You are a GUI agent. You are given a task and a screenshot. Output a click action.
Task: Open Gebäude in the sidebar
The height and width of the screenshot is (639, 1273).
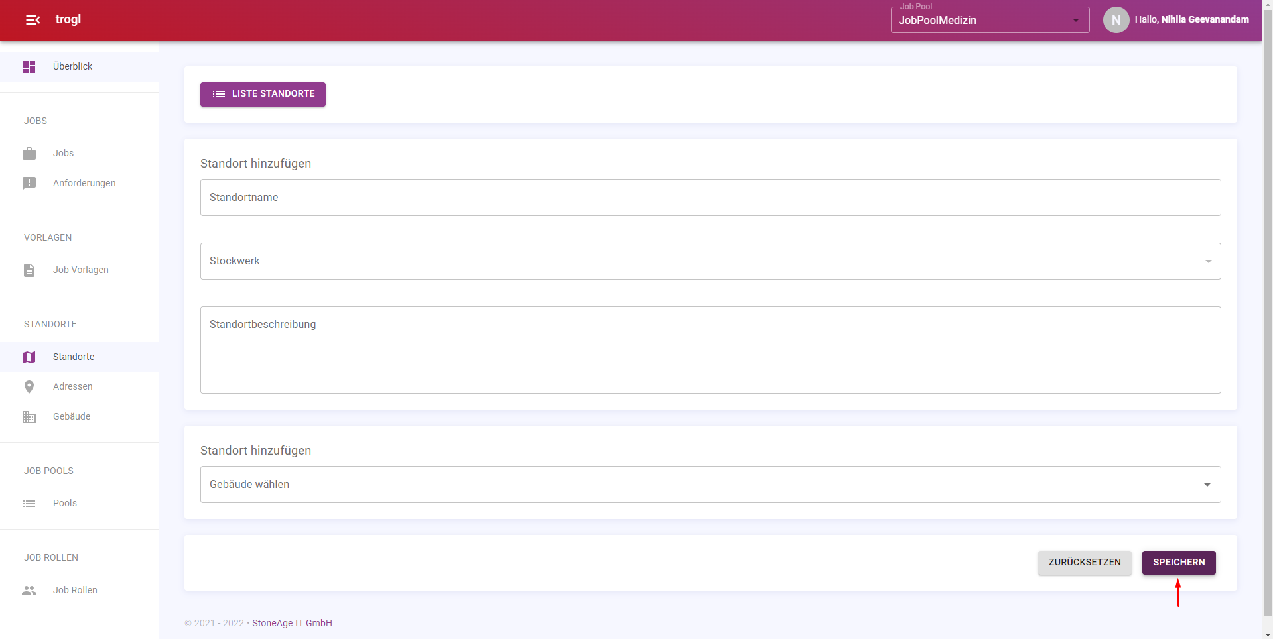(79, 416)
